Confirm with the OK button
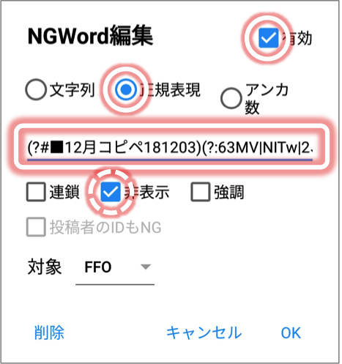This screenshot has width=342, height=364. click(291, 333)
